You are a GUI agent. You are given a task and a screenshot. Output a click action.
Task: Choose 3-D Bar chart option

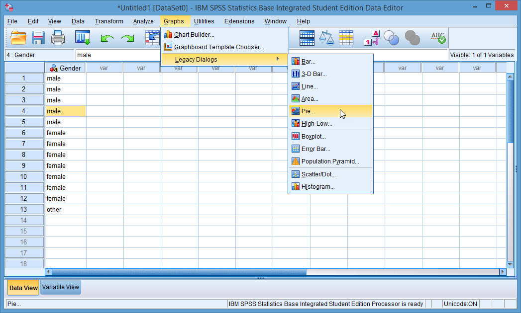point(330,74)
